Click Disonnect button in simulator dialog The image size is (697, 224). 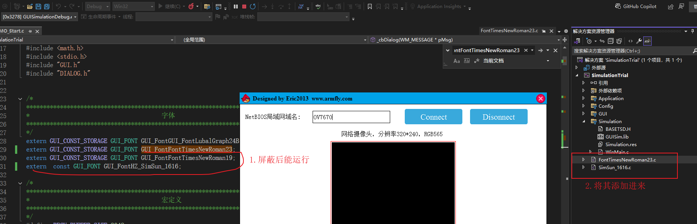tap(499, 117)
